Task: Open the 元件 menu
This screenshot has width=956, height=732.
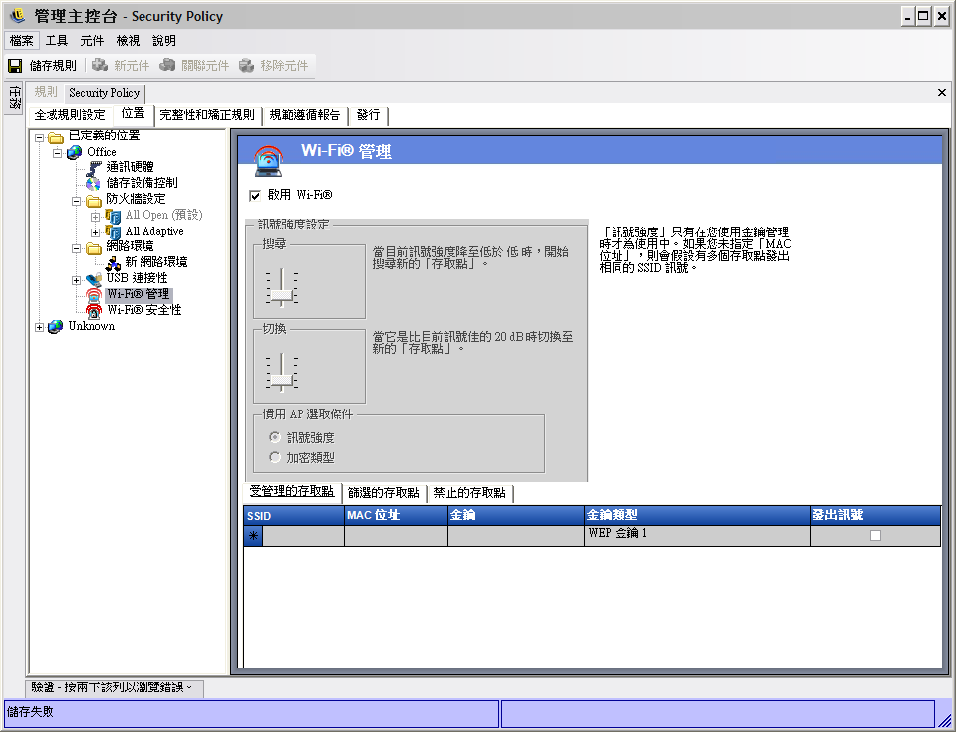Action: [92, 41]
